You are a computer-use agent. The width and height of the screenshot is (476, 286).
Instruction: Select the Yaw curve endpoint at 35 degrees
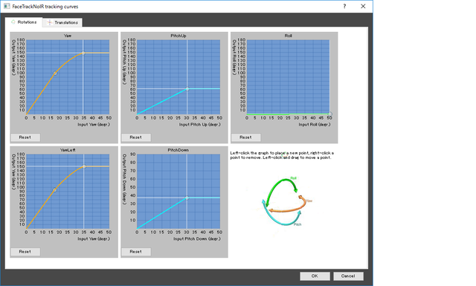(83, 53)
